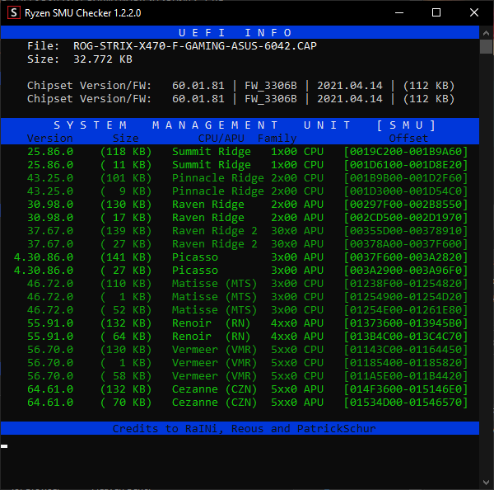494x490 pixels.
Task: Click the Offset column header
Action: (408, 139)
